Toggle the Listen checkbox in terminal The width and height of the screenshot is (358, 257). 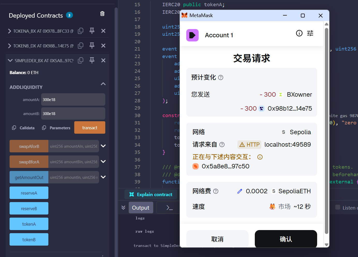(x=338, y=207)
